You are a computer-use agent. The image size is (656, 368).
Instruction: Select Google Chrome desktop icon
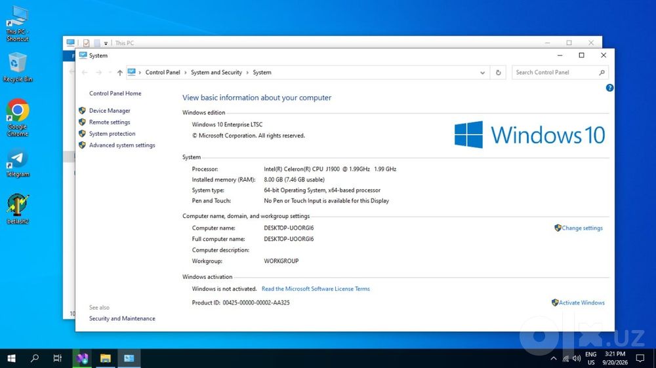pyautogui.click(x=18, y=117)
